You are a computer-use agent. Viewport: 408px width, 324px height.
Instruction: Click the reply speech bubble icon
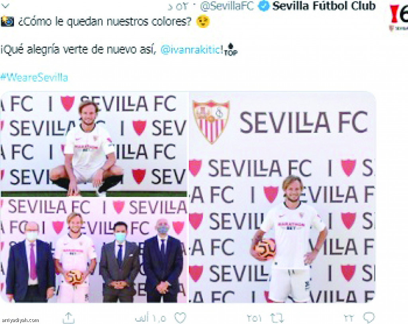(x=369, y=318)
